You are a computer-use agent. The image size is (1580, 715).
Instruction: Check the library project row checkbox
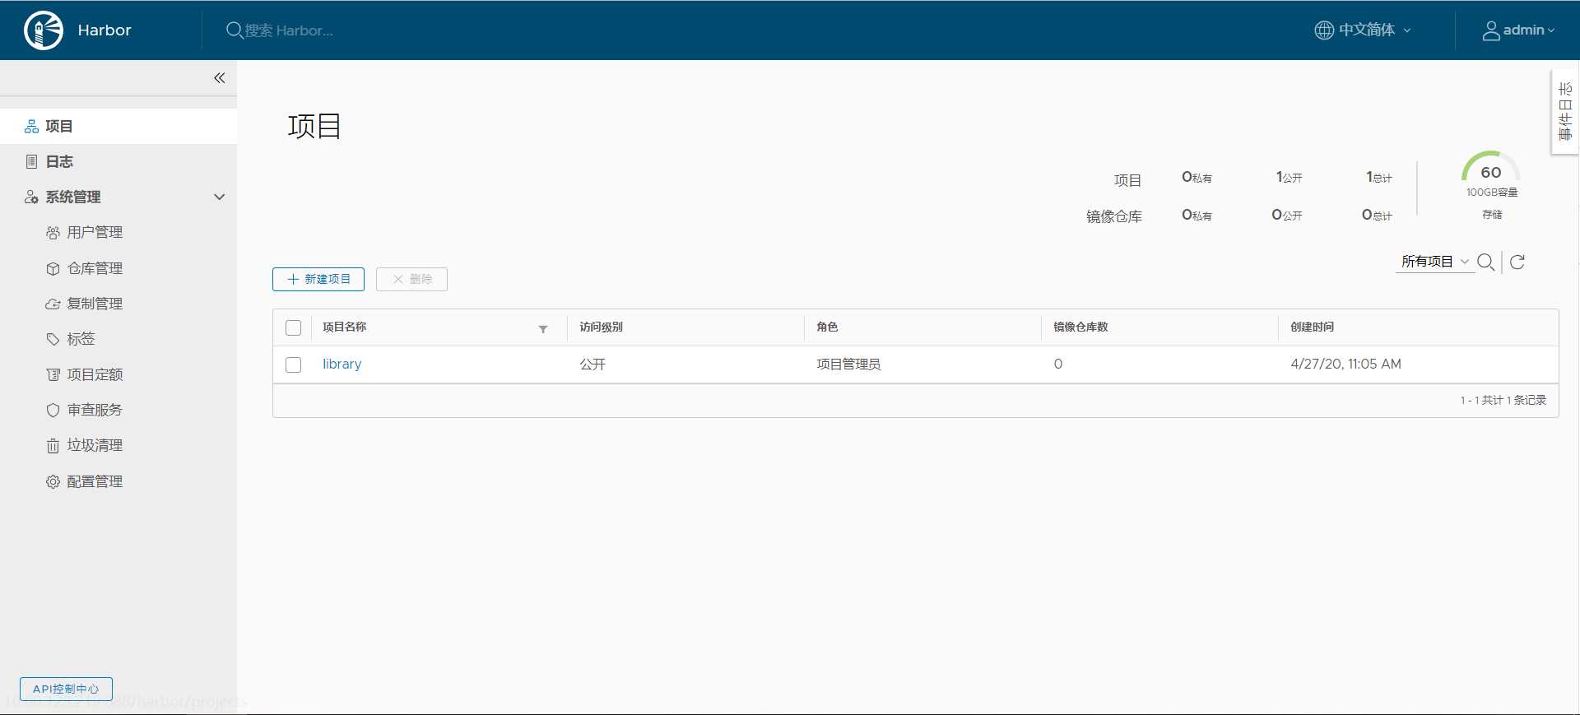293,364
